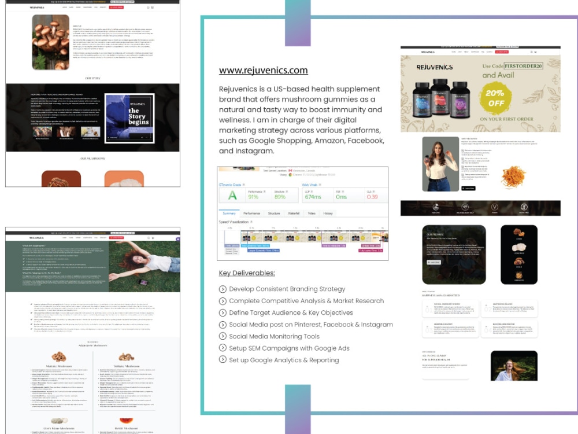Switch to the Structure tab in GTmetrix report
The width and height of the screenshot is (578, 434).
[x=274, y=214]
